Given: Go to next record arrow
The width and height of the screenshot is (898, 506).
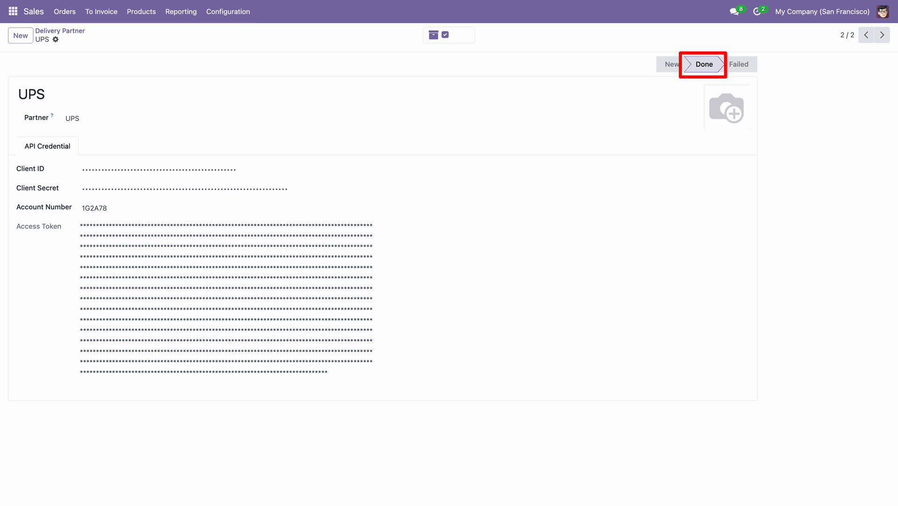Looking at the screenshot, I should 882,35.
